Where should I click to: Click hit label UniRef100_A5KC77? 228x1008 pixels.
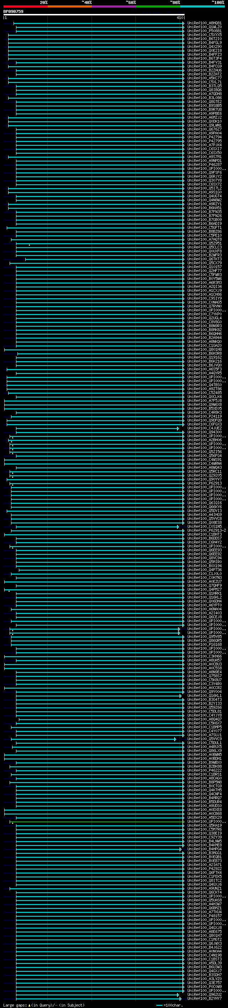point(204,78)
